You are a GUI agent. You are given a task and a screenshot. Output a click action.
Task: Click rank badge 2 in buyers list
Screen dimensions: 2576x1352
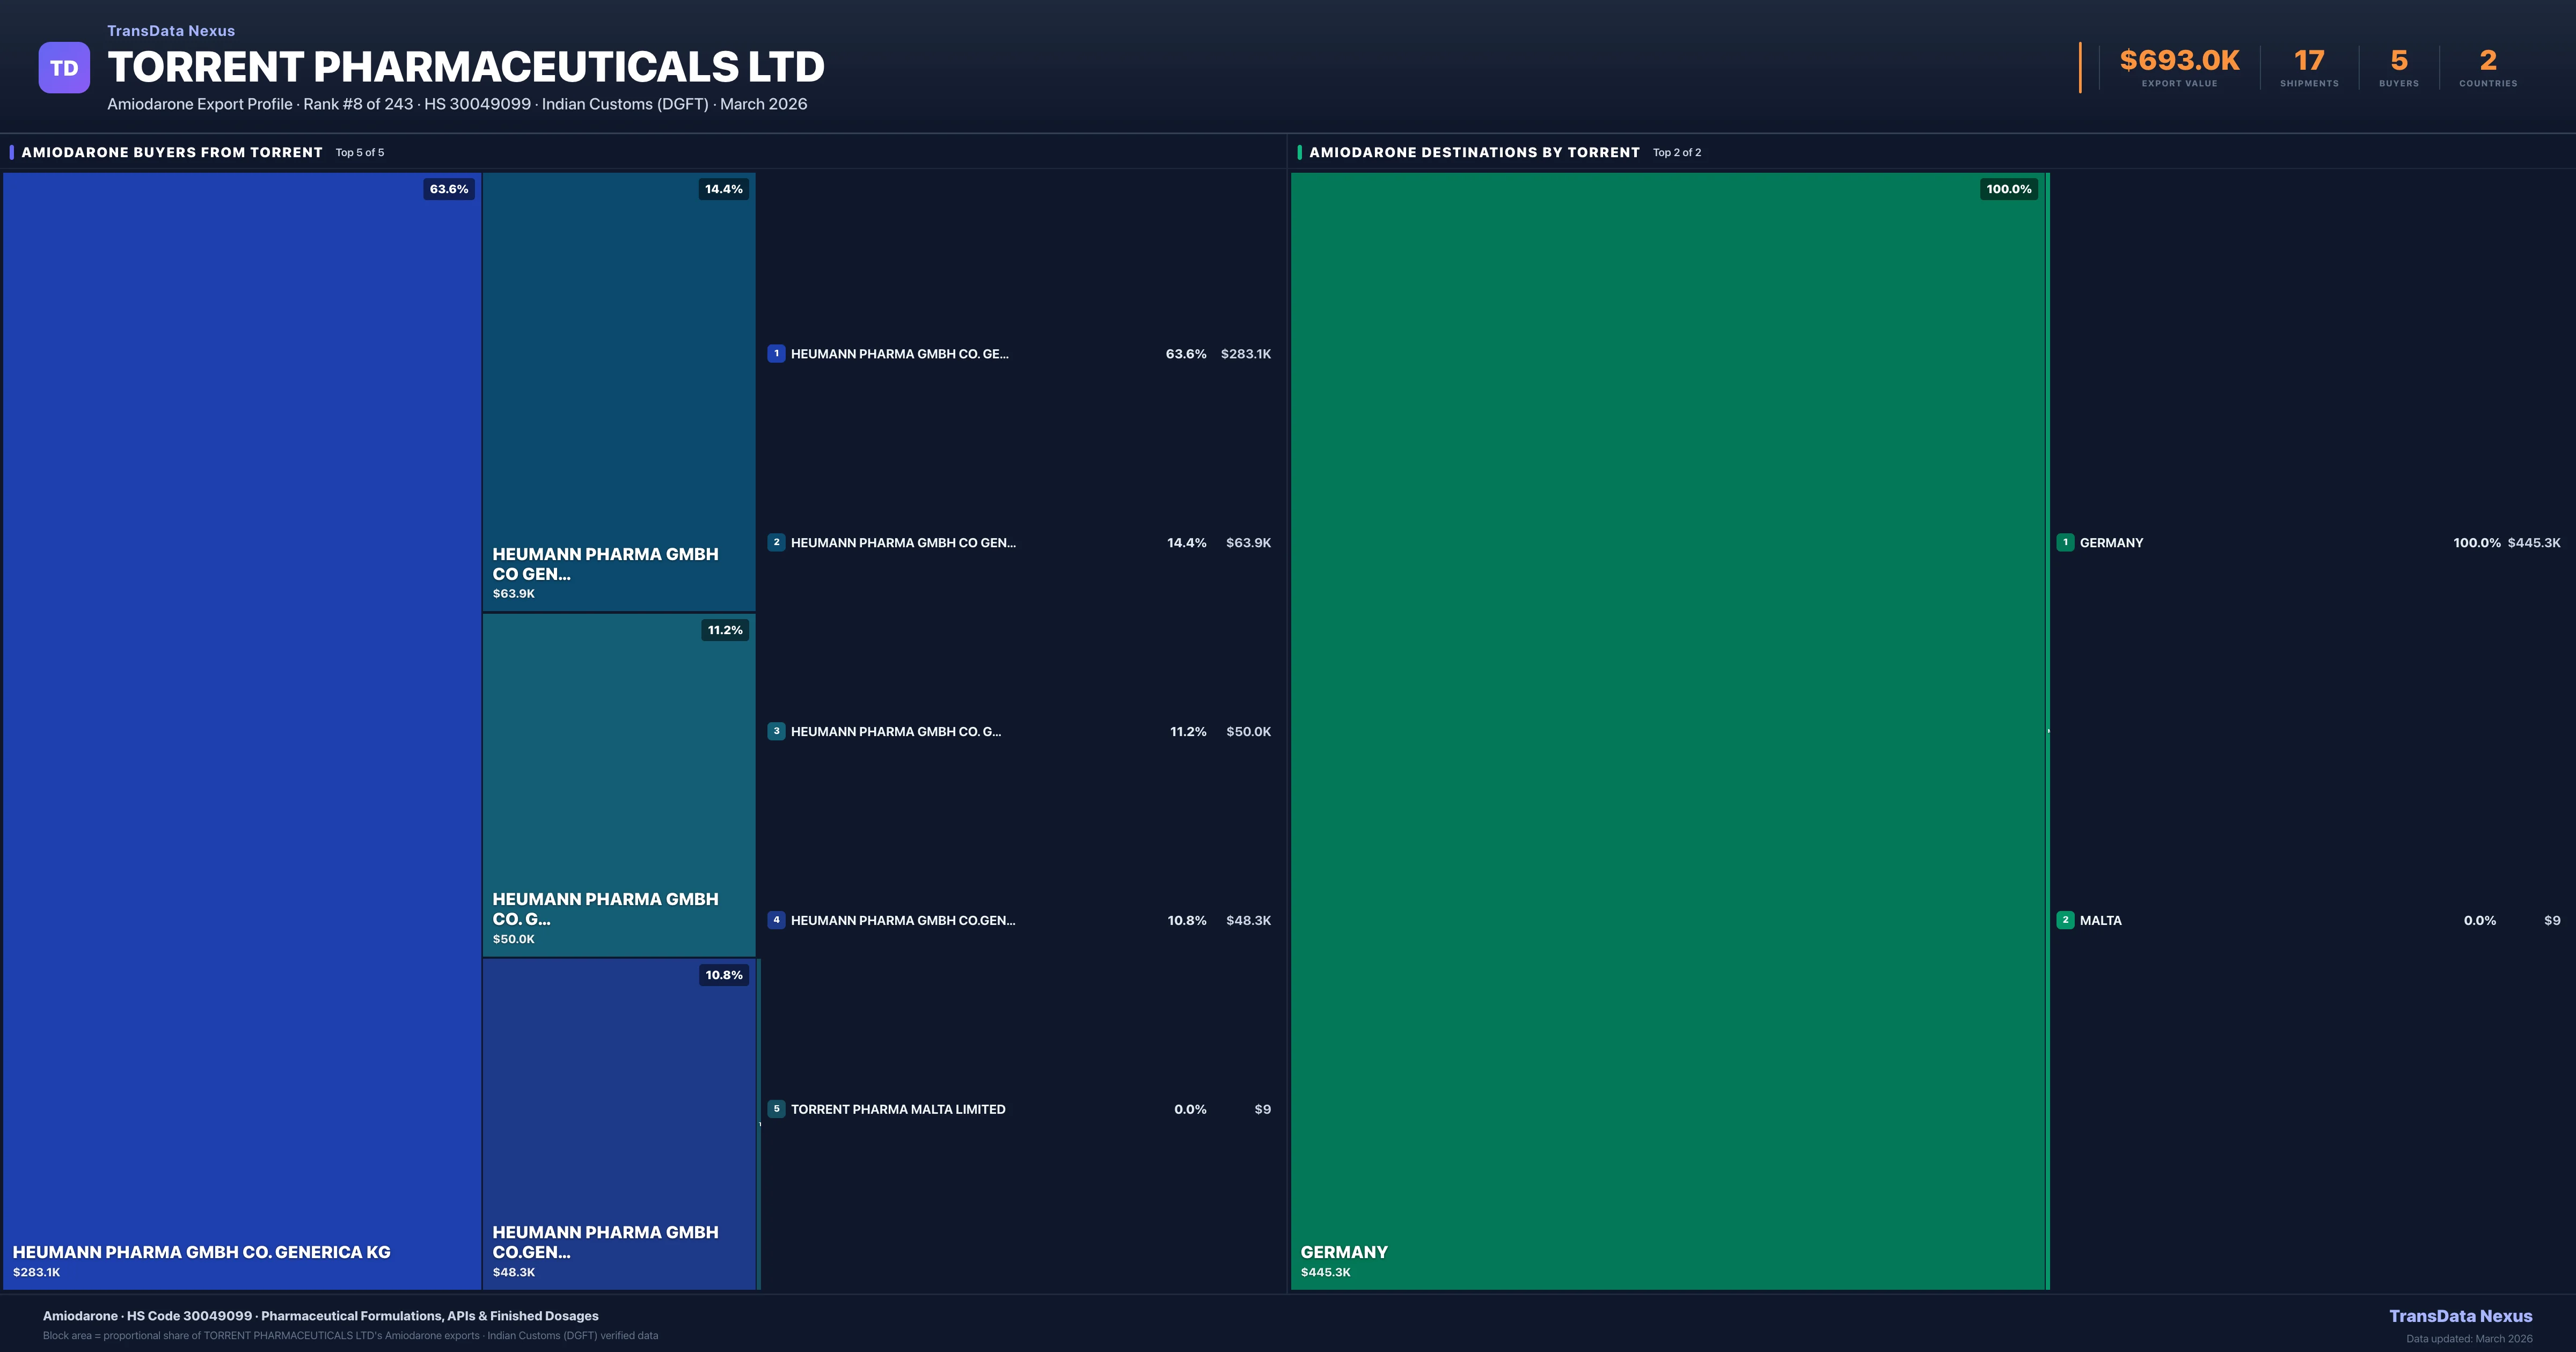pos(776,542)
